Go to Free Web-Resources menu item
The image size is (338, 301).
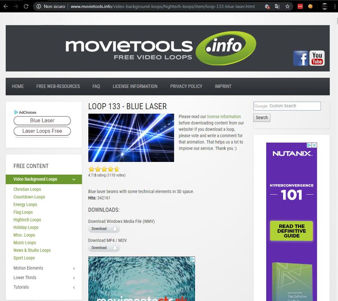click(x=58, y=86)
